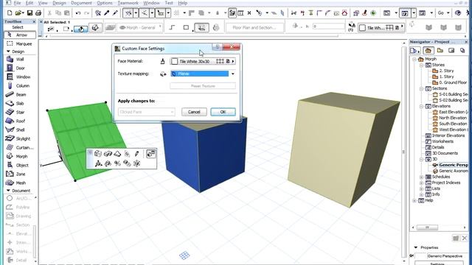Image resolution: width=472 pixels, height=265 pixels.
Task: Open the View menu
Action: click(43, 3)
